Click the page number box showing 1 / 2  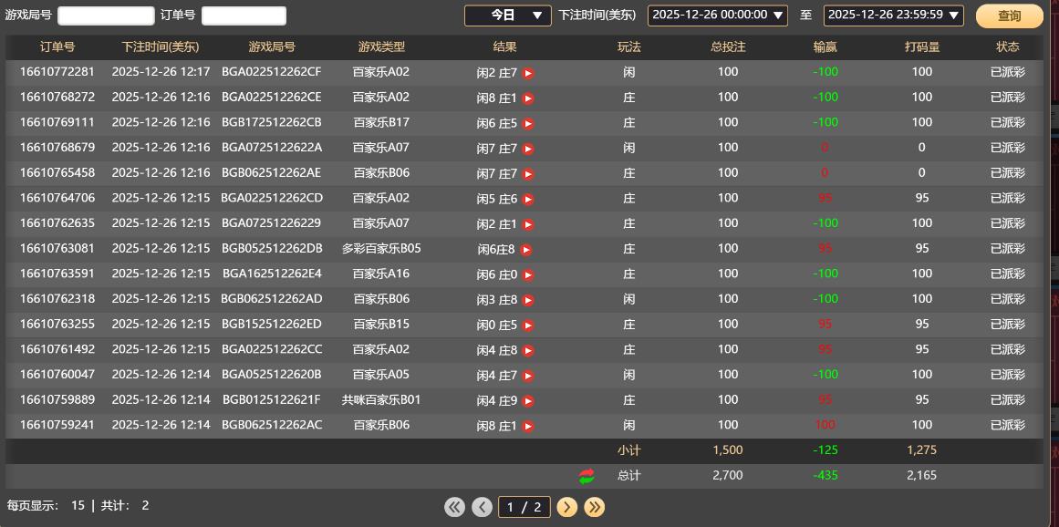coord(524,507)
